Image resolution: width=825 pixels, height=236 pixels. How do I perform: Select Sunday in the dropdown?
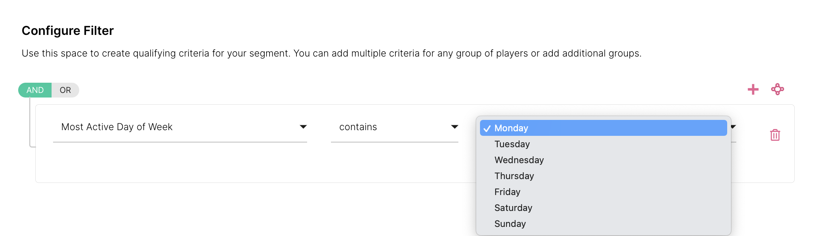510,224
